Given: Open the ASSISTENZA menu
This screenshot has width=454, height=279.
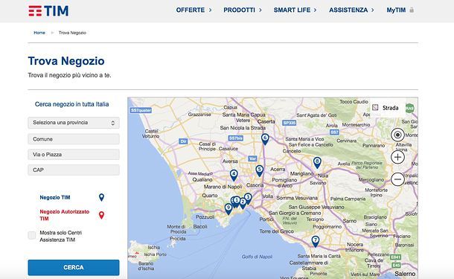Looking at the screenshot, I should (351, 10).
